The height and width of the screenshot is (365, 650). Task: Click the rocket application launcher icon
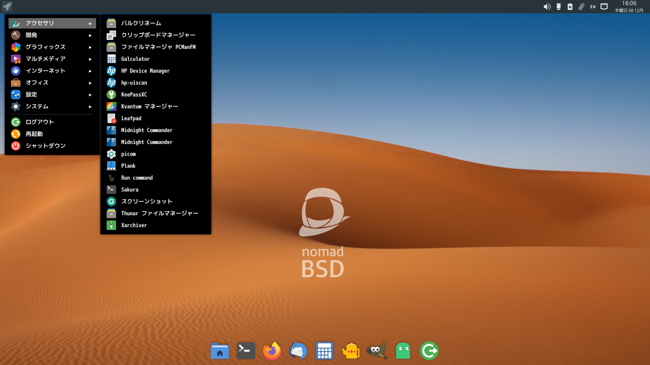[x=7, y=7]
